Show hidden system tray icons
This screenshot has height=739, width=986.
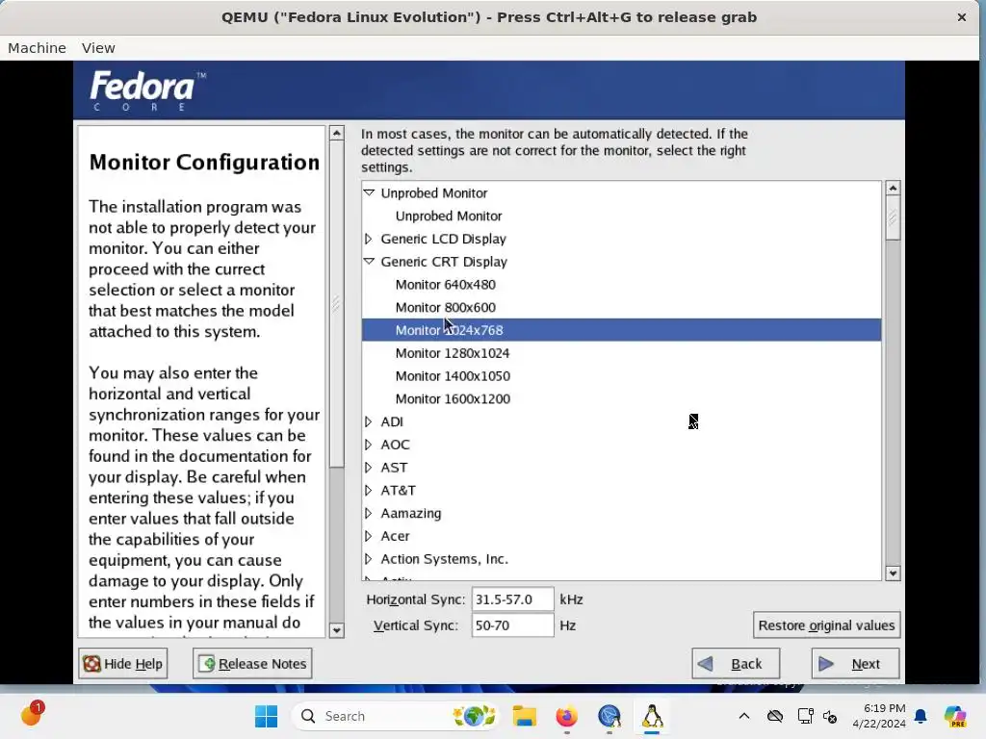click(744, 716)
